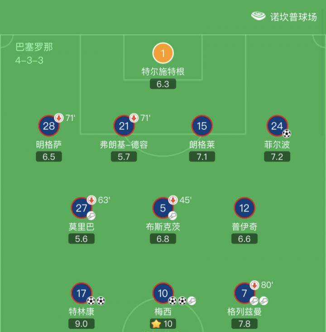Image resolution: width=326 pixels, height=332 pixels.
Task: Tap the 5.7 rating badge under 弗朗基-德容
Action: 124,157
